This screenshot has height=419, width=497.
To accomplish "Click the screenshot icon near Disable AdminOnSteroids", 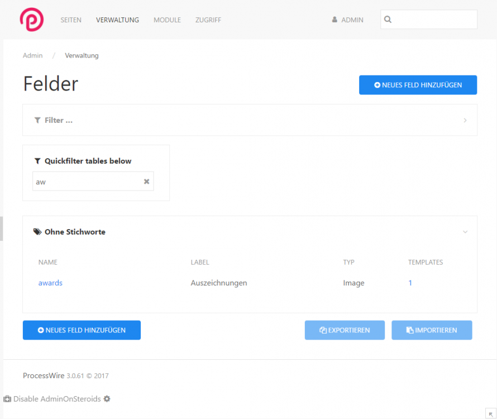I will pos(6,398).
